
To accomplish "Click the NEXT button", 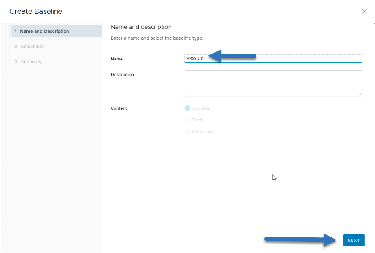I will tap(354, 240).
